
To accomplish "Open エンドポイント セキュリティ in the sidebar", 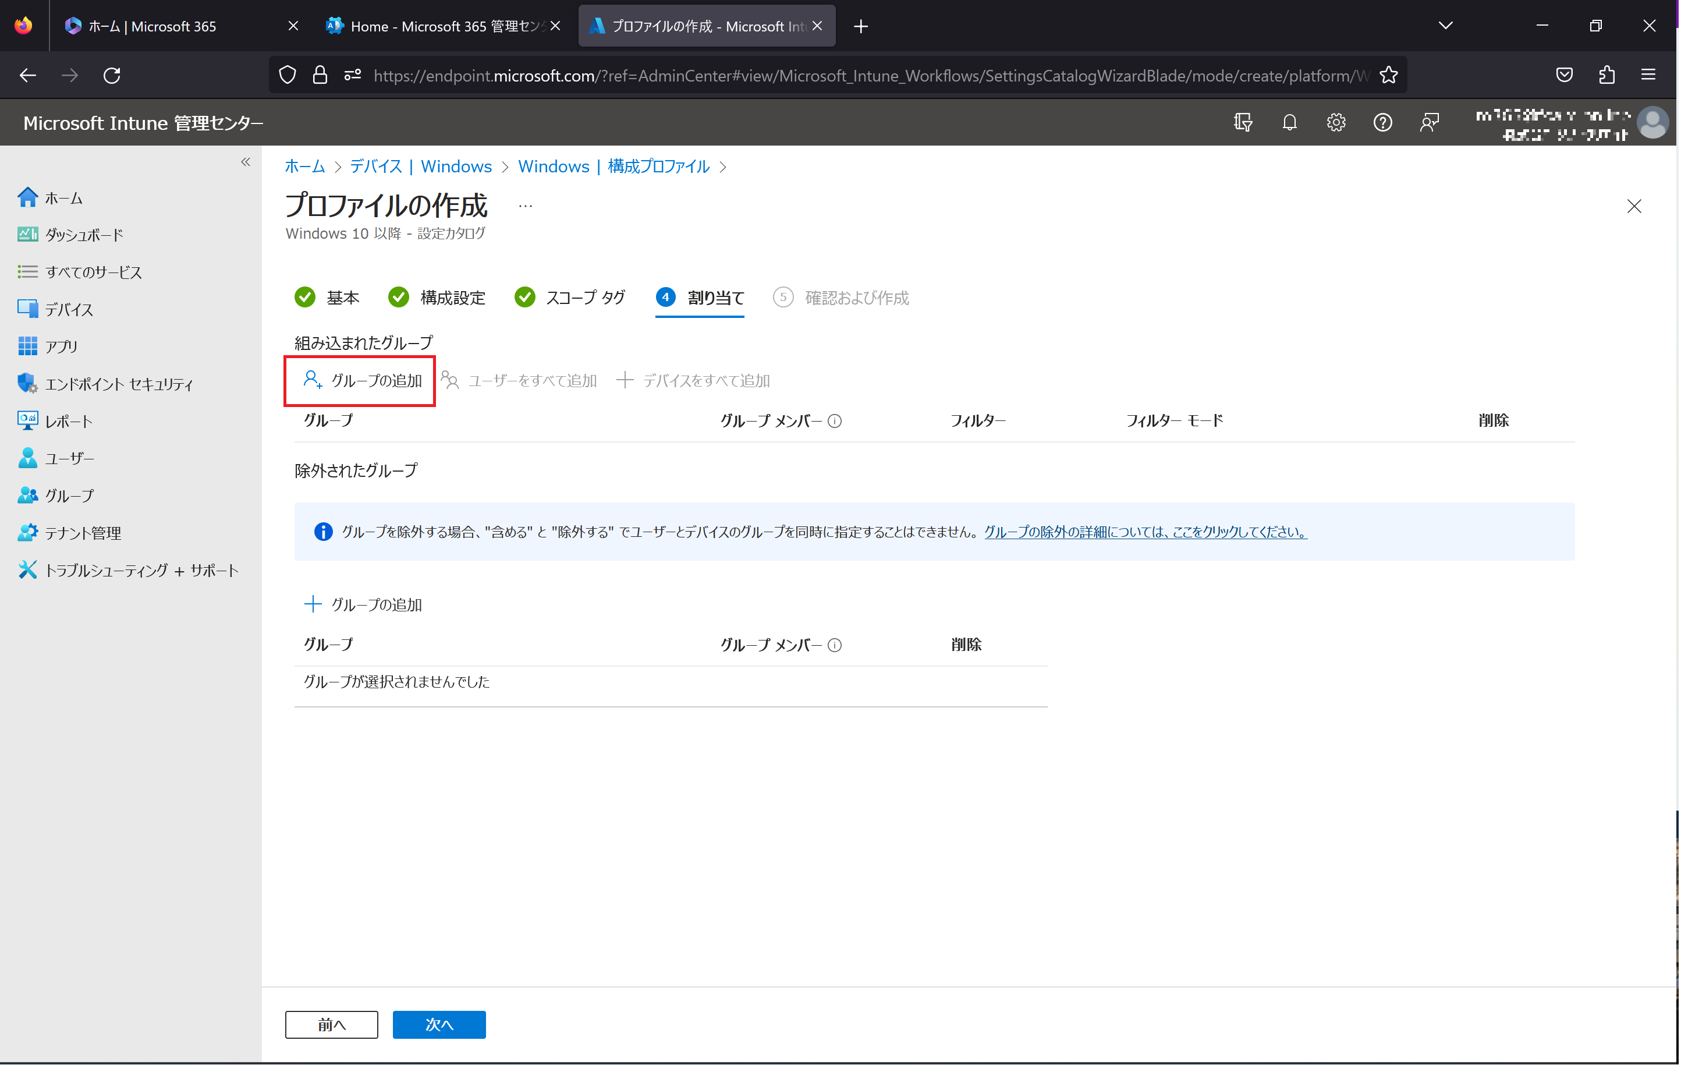I will [105, 384].
